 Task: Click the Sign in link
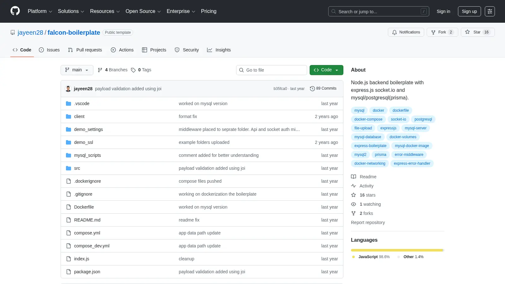(443, 11)
